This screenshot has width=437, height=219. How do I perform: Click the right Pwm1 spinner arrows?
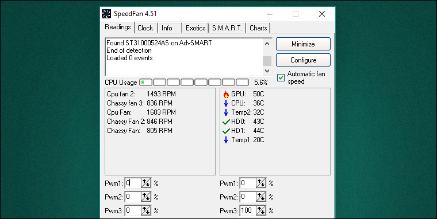pyautogui.click(x=261, y=183)
